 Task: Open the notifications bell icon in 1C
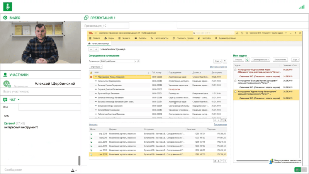pyautogui.click(x=238, y=34)
